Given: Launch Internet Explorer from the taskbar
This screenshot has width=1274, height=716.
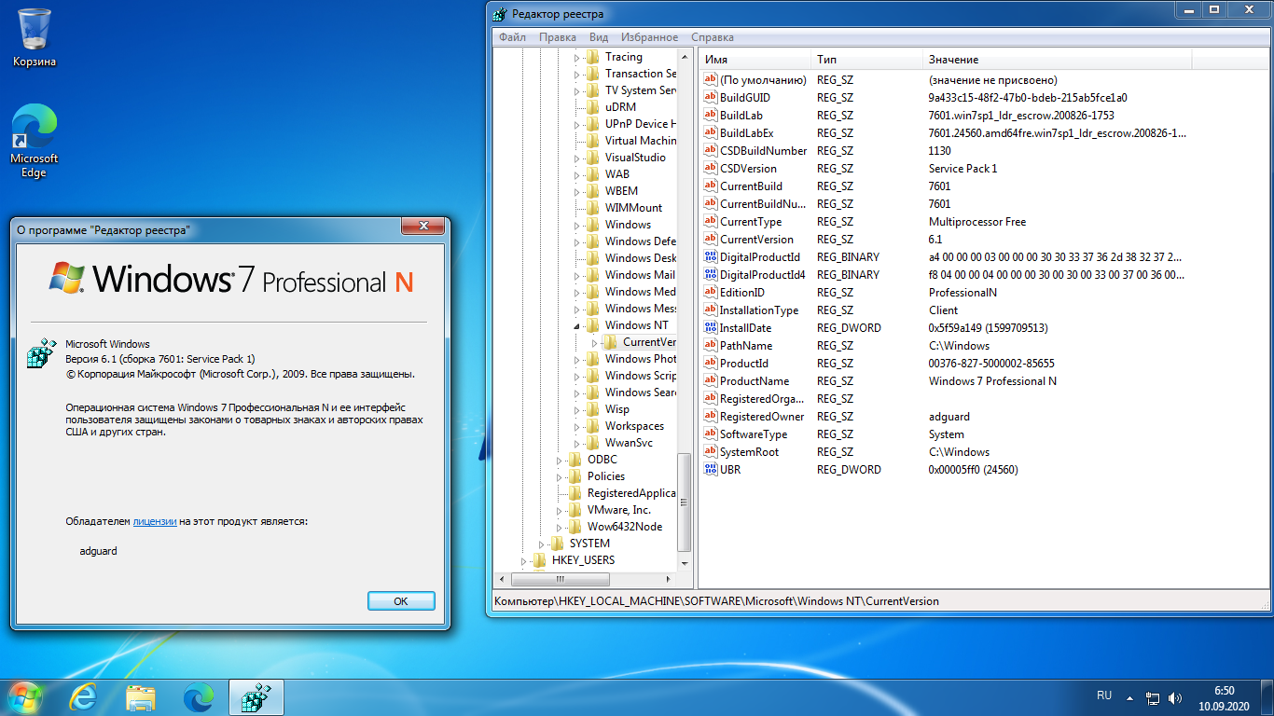Looking at the screenshot, I should tap(84, 696).
